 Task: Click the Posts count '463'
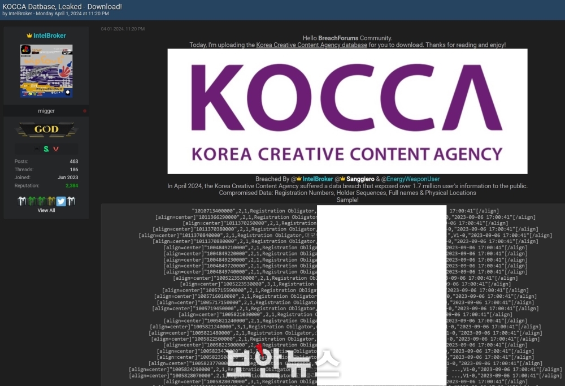tap(74, 162)
